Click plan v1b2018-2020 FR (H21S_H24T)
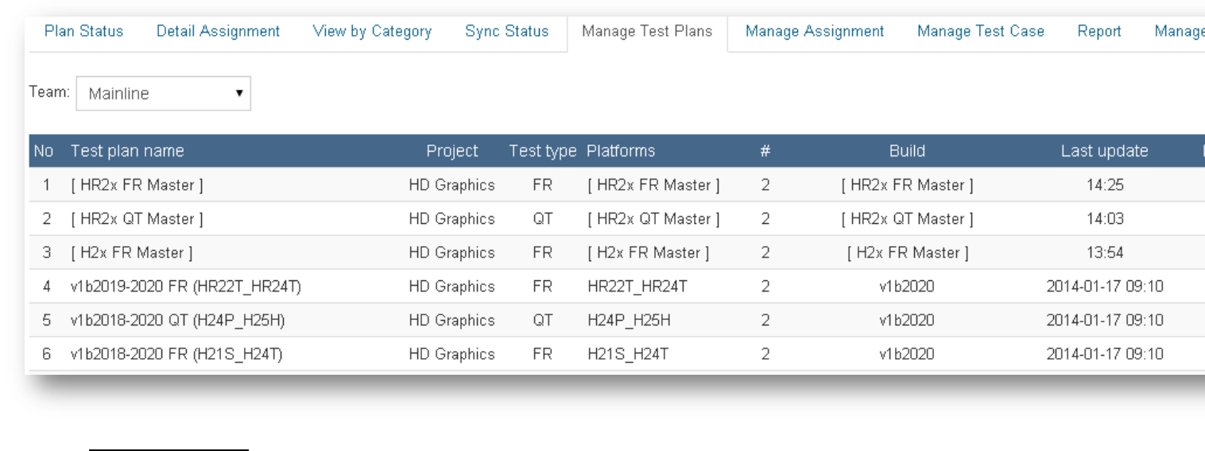The width and height of the screenshot is (1205, 451). pos(176,354)
